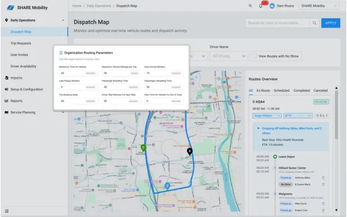Focus the Search by rider or route name field

point(278,23)
